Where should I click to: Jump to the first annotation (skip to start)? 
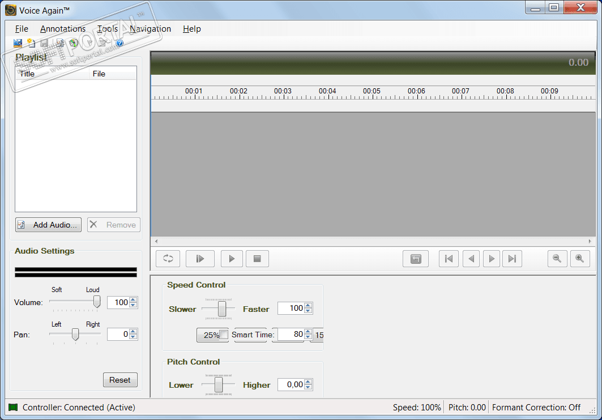pyautogui.click(x=449, y=259)
